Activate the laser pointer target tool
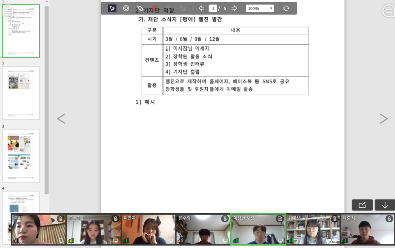395x248 pixels. click(x=126, y=8)
